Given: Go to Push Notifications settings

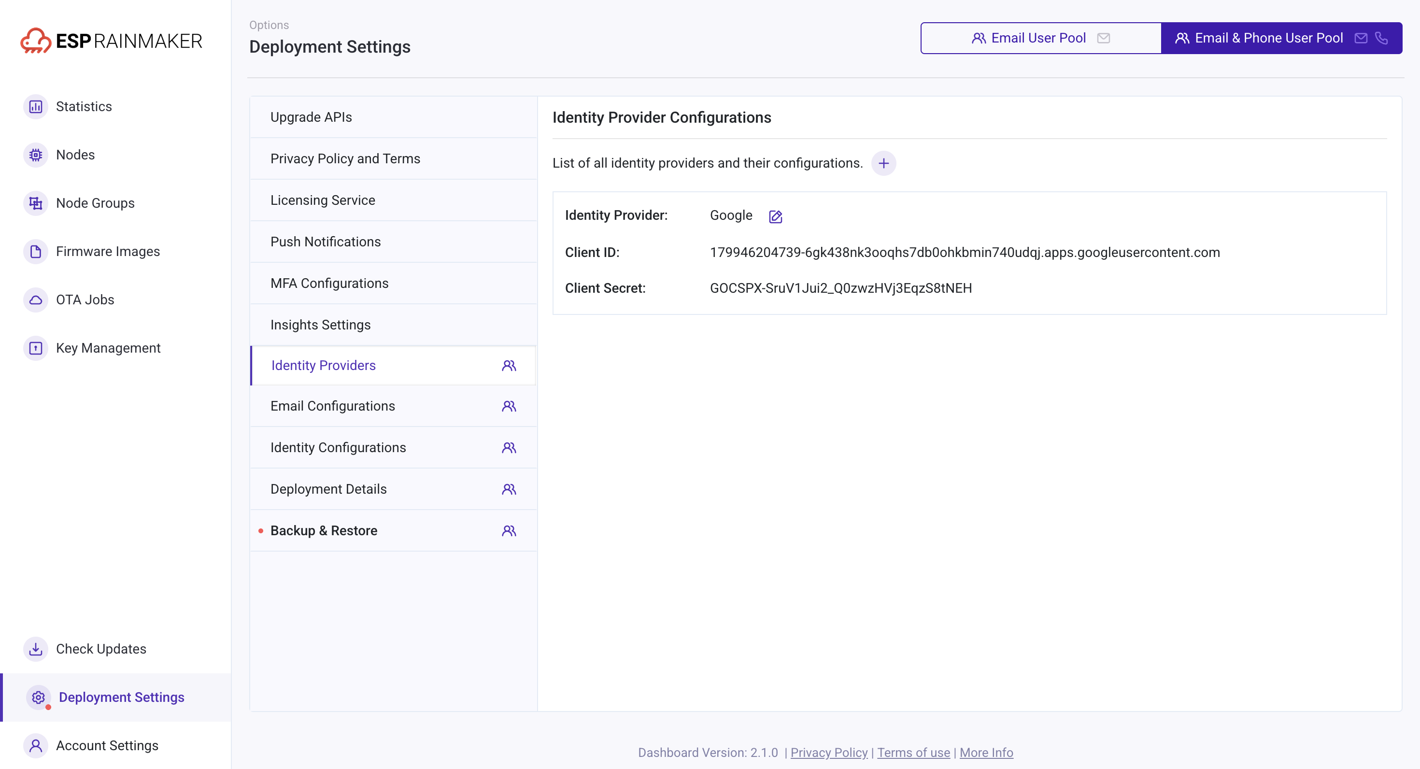Looking at the screenshot, I should point(394,242).
